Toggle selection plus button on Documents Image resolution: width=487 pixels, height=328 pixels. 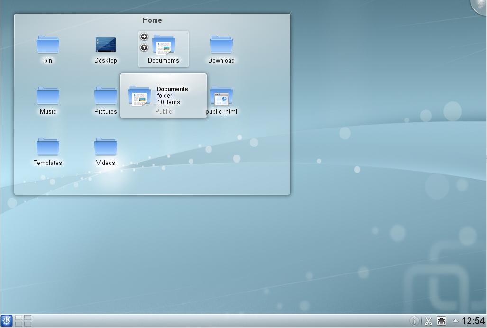pyautogui.click(x=144, y=36)
